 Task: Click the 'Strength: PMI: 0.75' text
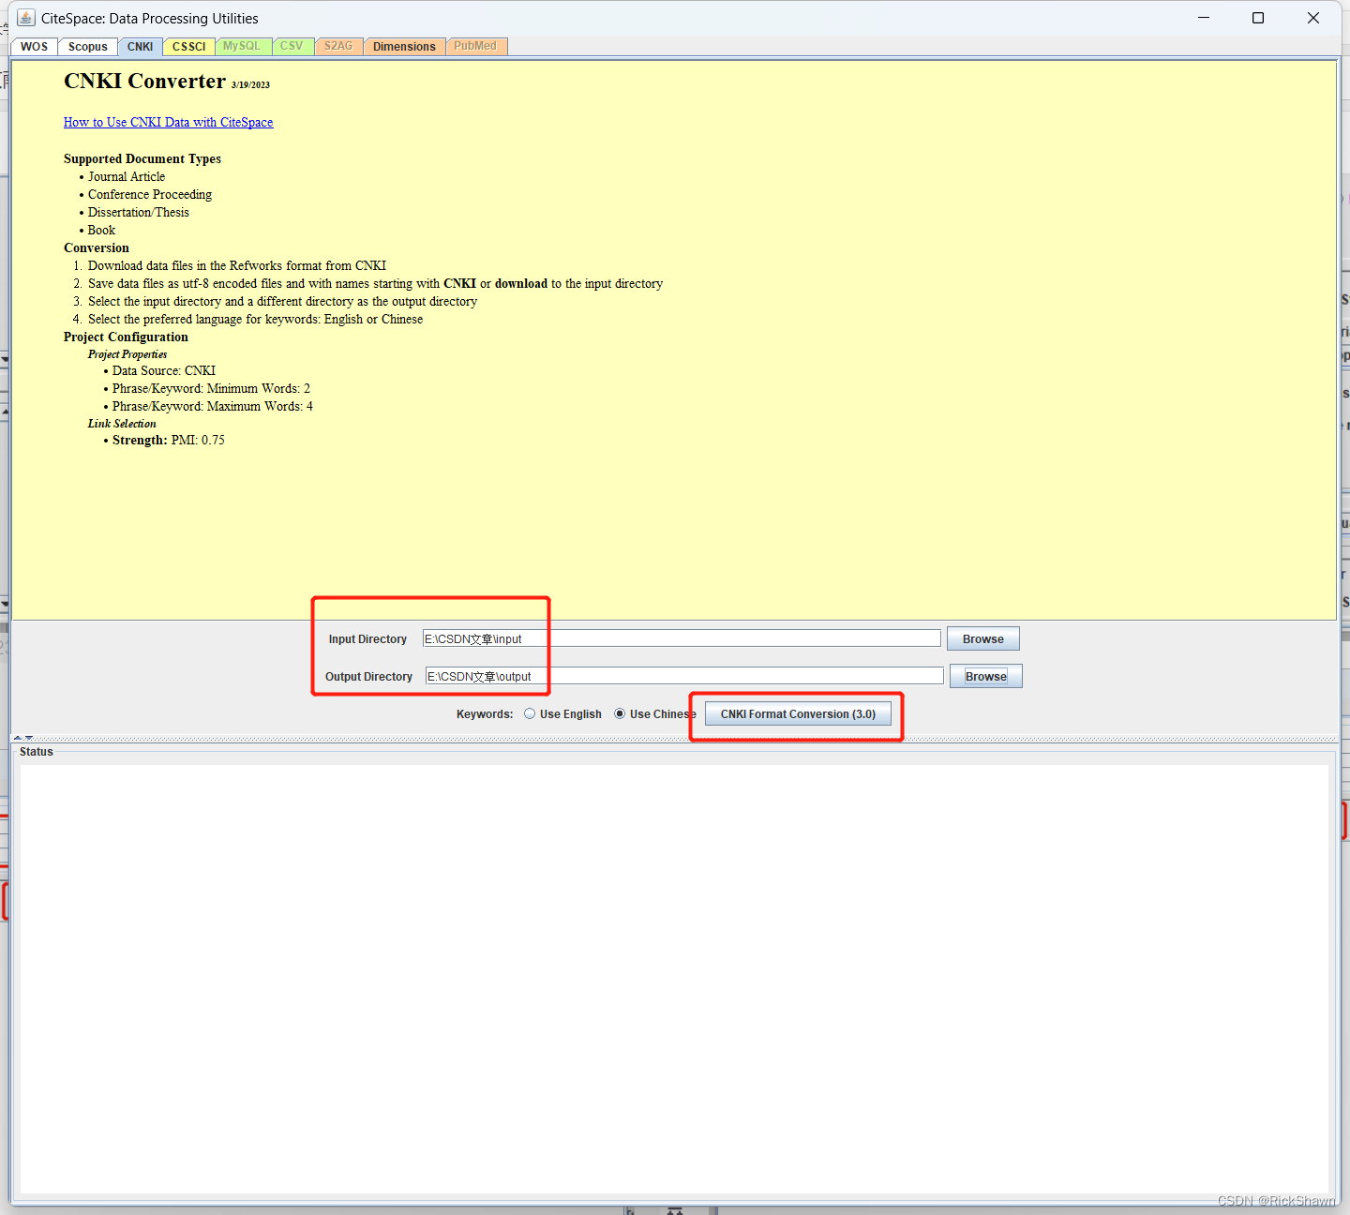point(169,440)
